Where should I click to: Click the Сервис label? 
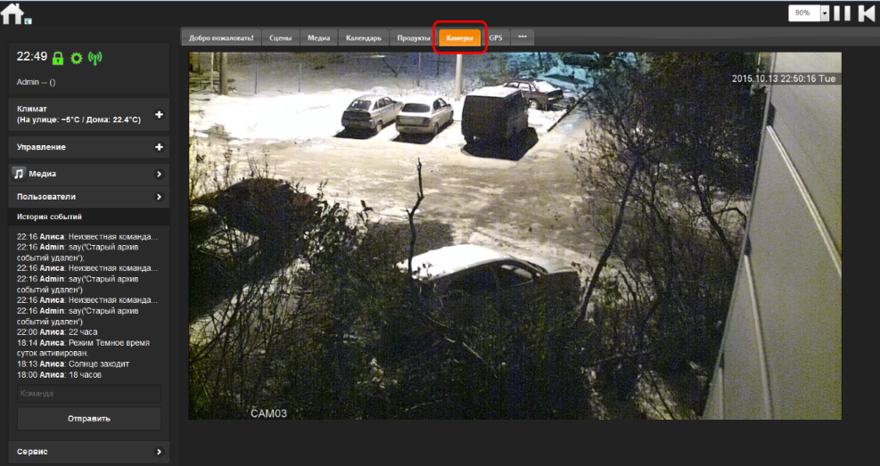[32, 452]
